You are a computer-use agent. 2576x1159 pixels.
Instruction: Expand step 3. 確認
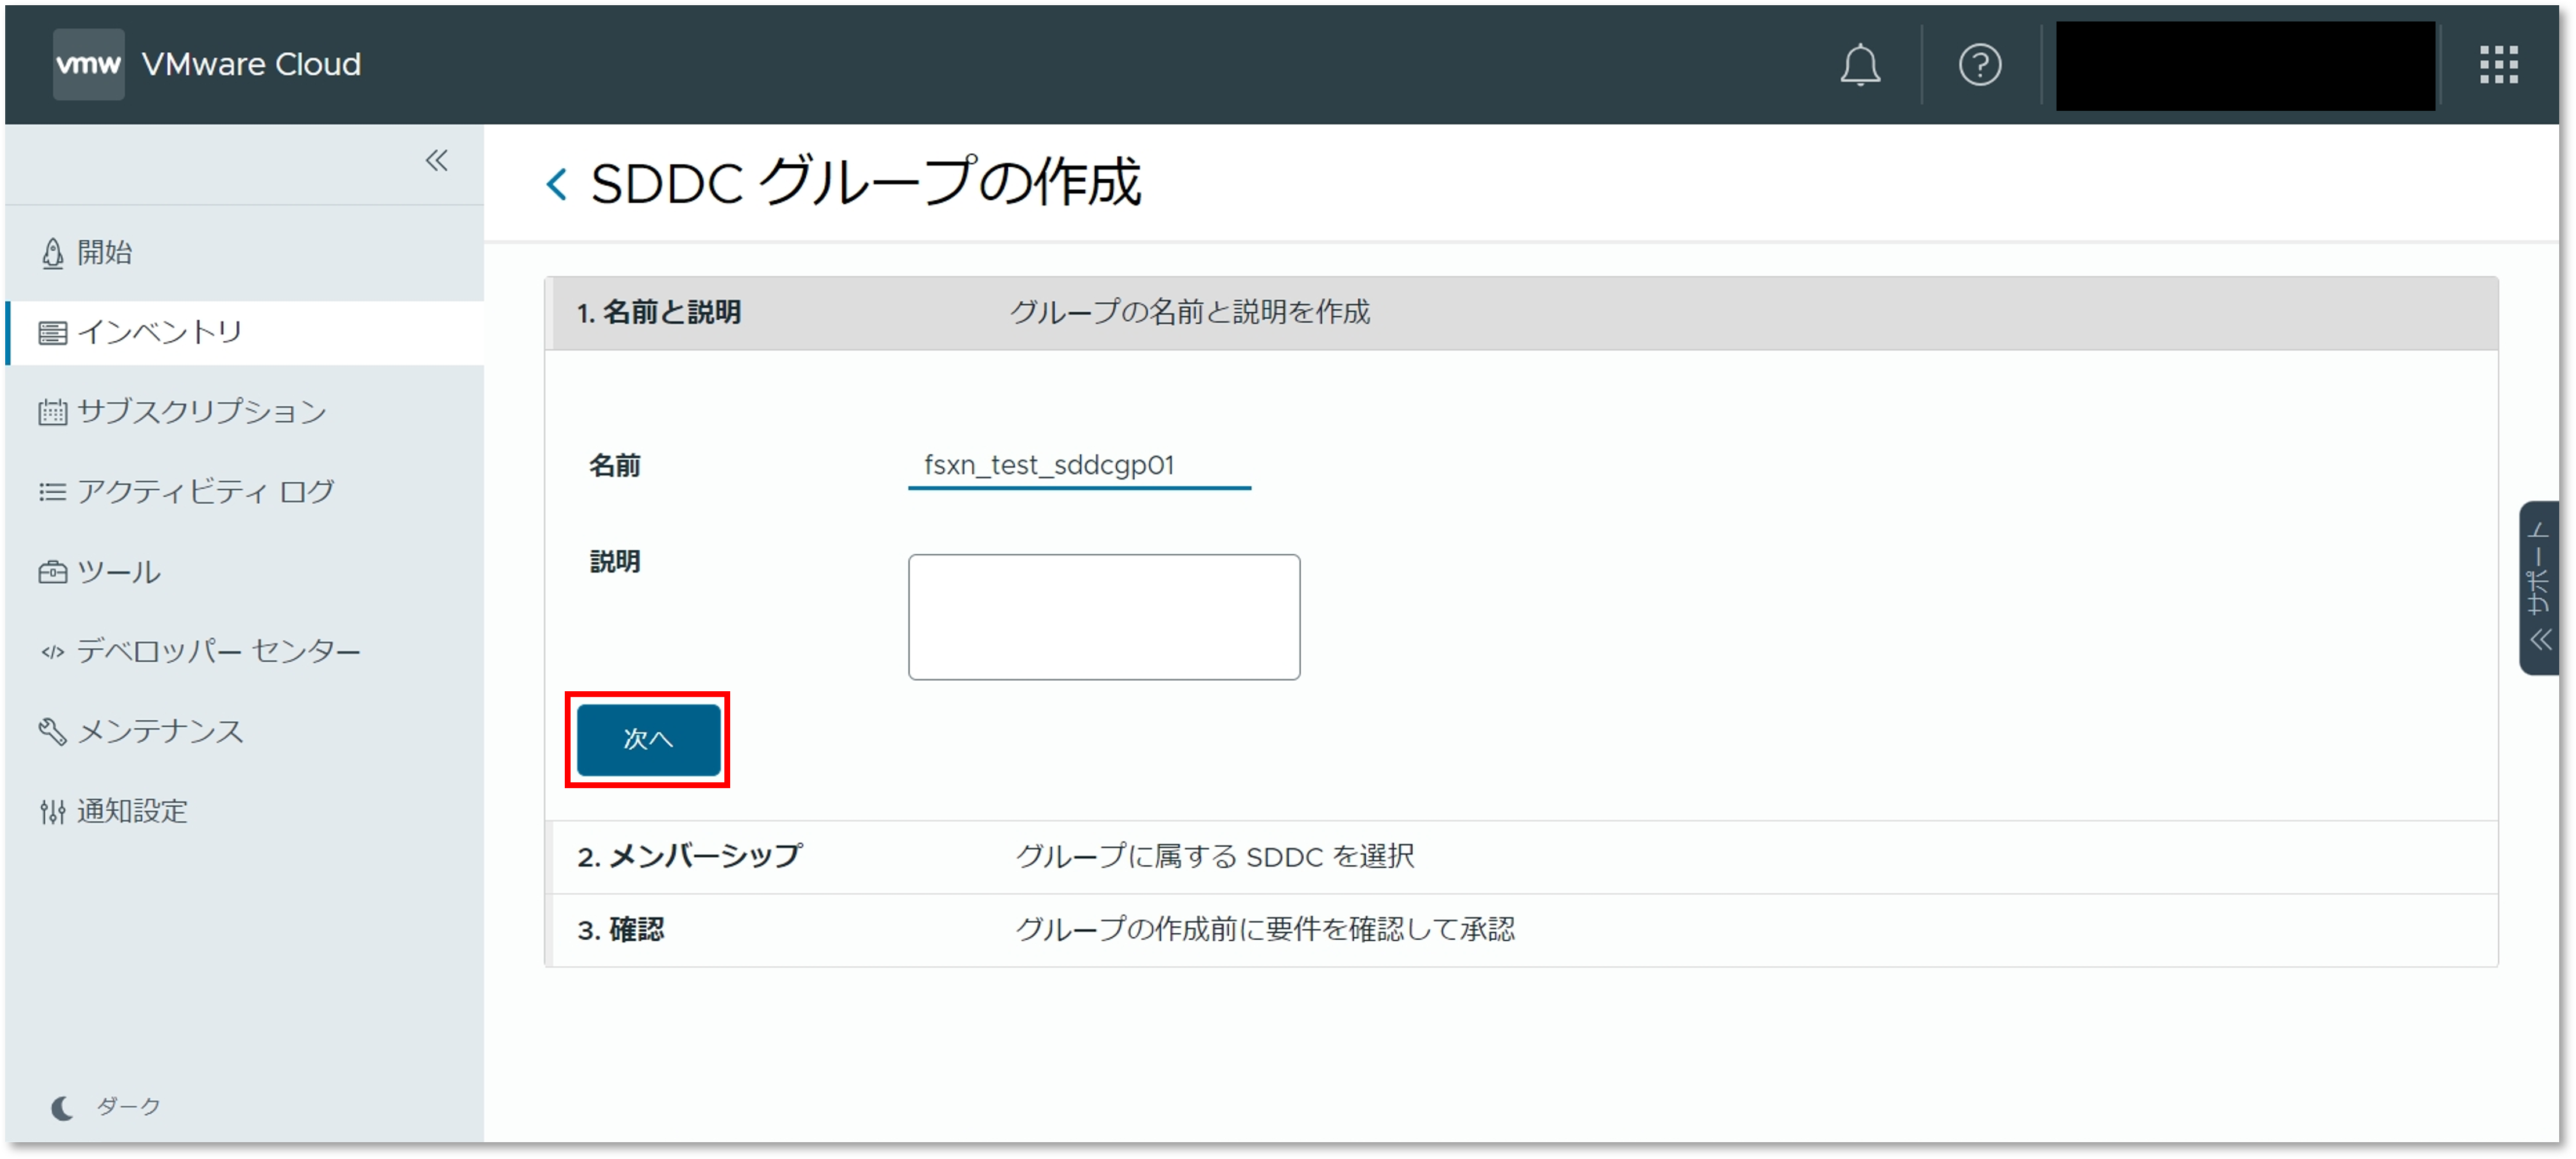click(1520, 930)
